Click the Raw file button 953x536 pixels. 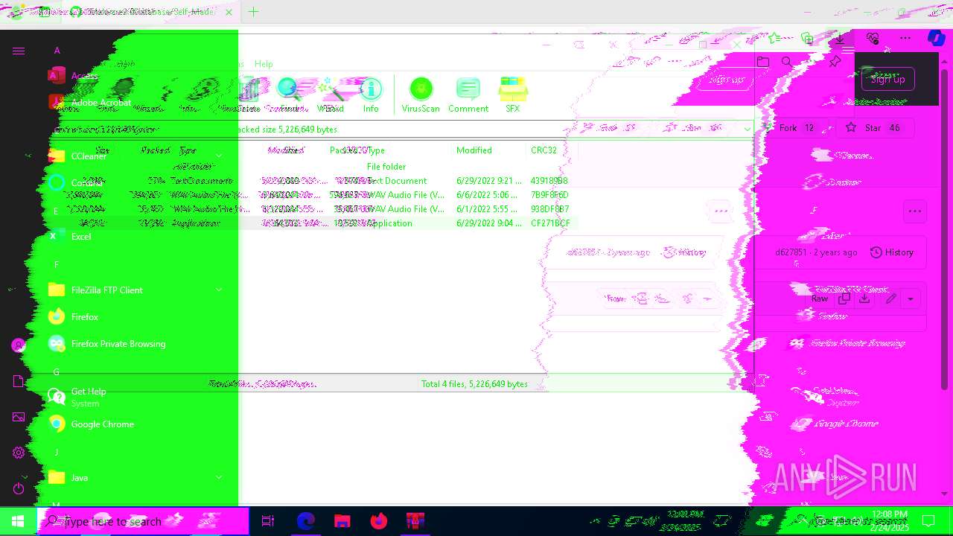point(820,299)
